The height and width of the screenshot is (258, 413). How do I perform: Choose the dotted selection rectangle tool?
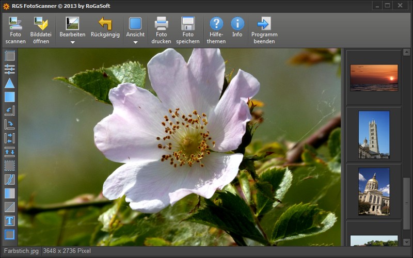point(10,166)
